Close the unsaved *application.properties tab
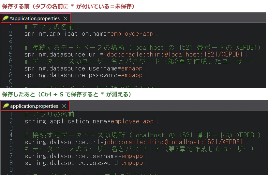Image resolution: width=268 pixels, height=175 pixels. pyautogui.click(x=65, y=18)
